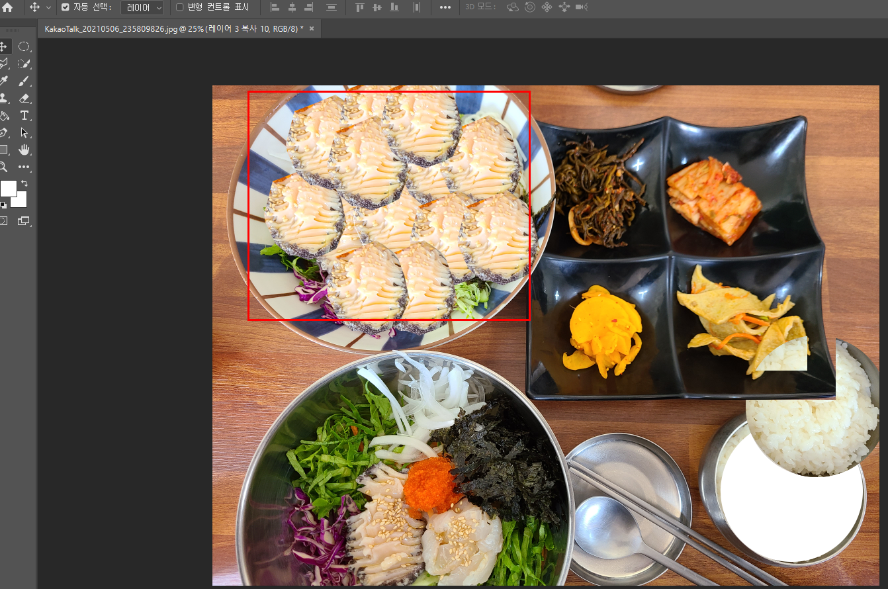Image resolution: width=888 pixels, height=589 pixels.
Task: Enable 변형 컨트롤 표시 checkbox
Action: (x=179, y=7)
